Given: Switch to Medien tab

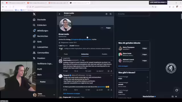Looking at the screenshot, I should pos(104,54).
